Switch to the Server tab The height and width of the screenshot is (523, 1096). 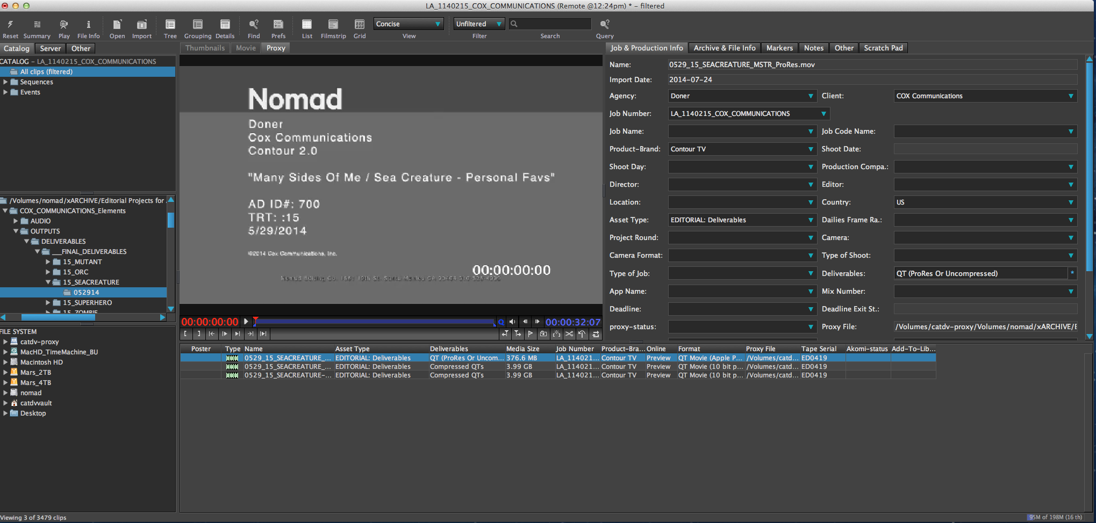point(51,48)
